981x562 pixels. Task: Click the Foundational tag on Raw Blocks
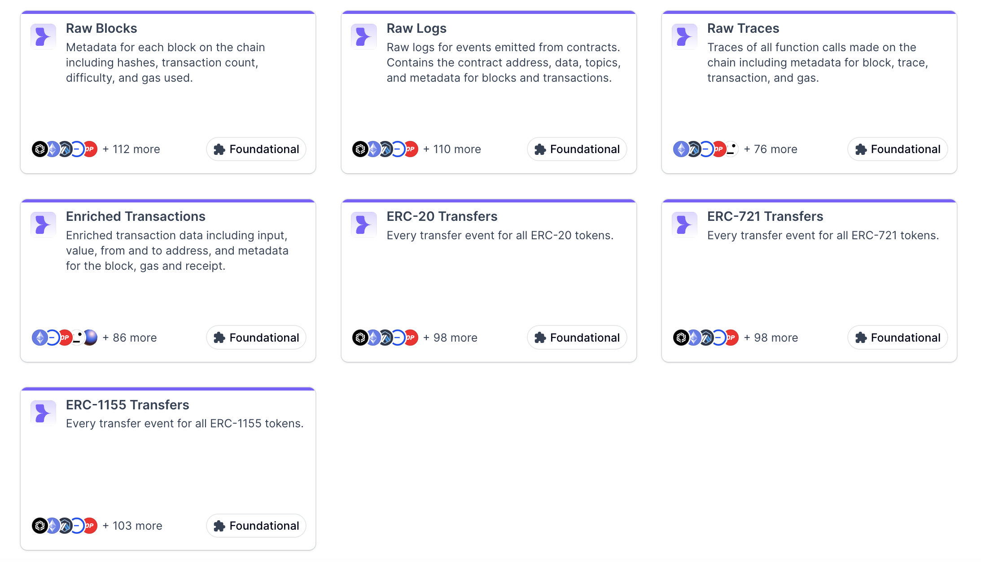(x=256, y=149)
